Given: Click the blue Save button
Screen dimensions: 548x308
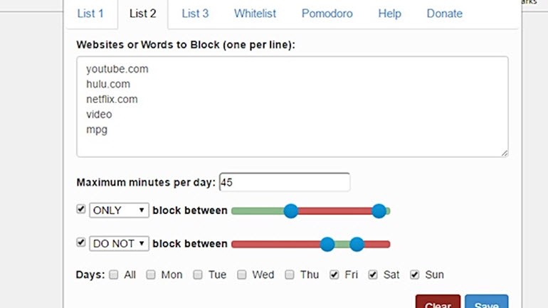Looking at the screenshot, I should coord(487,302).
